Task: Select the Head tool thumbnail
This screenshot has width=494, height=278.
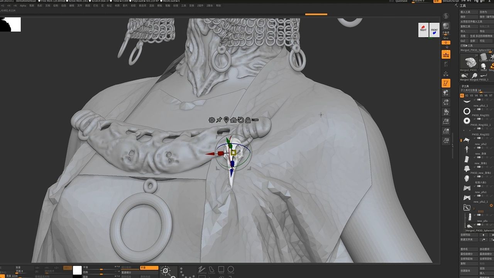Action: pyautogui.click(x=483, y=66)
